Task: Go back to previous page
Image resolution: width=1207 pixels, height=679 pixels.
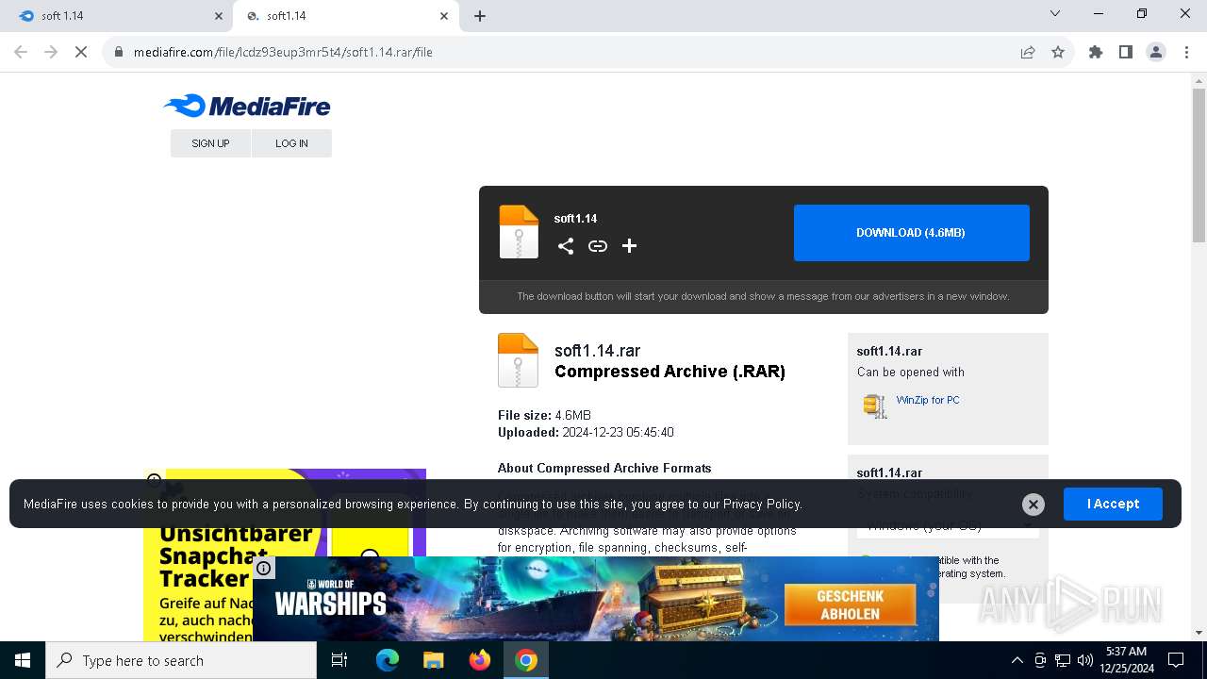Action: 21,52
